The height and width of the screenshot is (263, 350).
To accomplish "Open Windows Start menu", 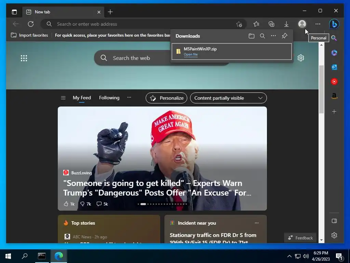I will click(x=8, y=256).
